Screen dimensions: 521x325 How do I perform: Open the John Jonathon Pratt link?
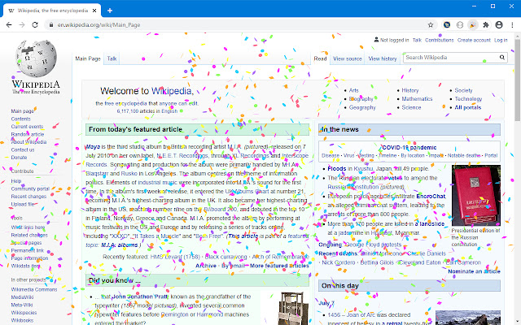click(140, 297)
